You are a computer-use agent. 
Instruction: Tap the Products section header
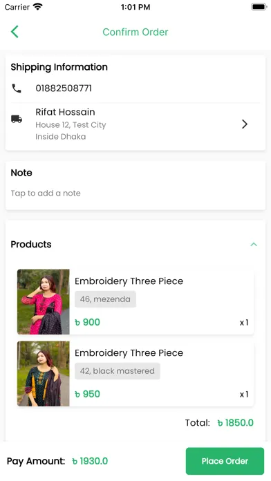point(31,245)
